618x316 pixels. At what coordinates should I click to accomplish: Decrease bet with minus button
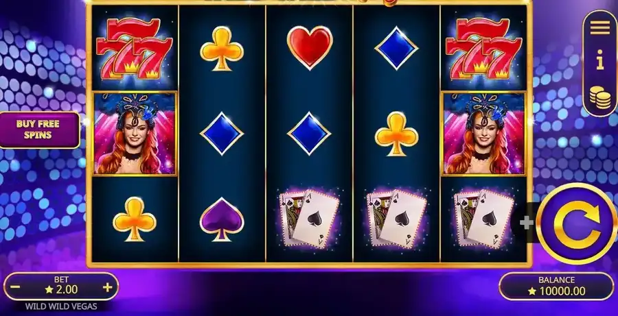pos(15,287)
